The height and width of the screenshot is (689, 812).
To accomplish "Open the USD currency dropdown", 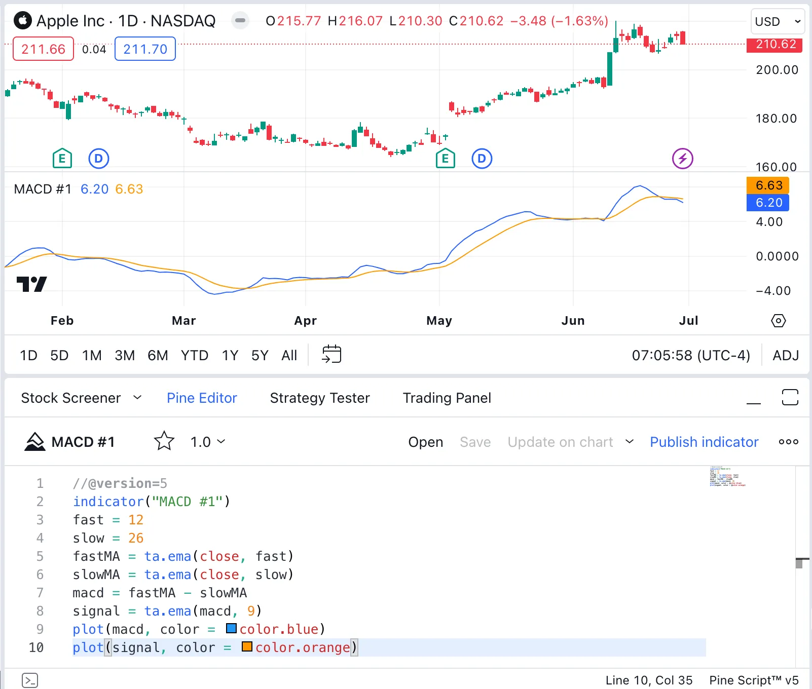I will [x=777, y=22].
